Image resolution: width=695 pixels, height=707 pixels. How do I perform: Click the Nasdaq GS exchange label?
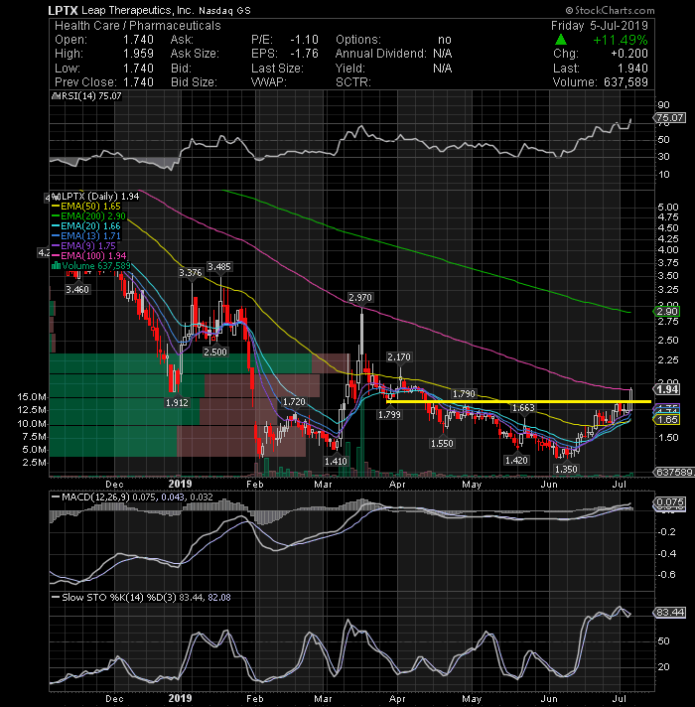click(x=224, y=10)
